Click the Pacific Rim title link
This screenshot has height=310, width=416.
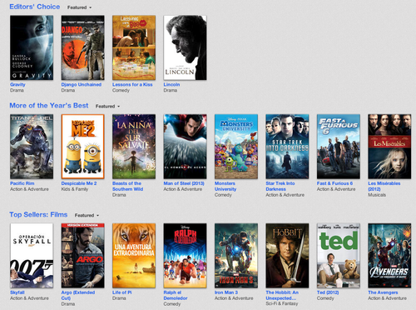tap(22, 183)
